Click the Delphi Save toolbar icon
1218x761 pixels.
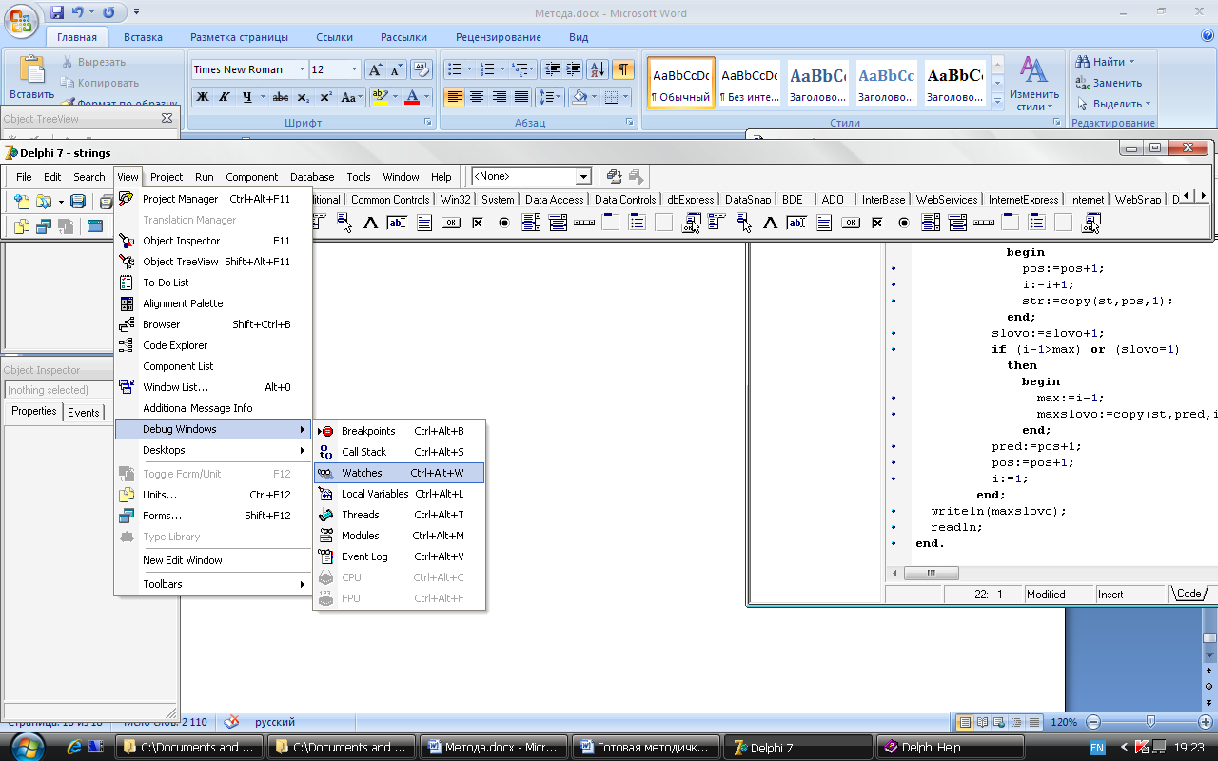tap(78, 201)
